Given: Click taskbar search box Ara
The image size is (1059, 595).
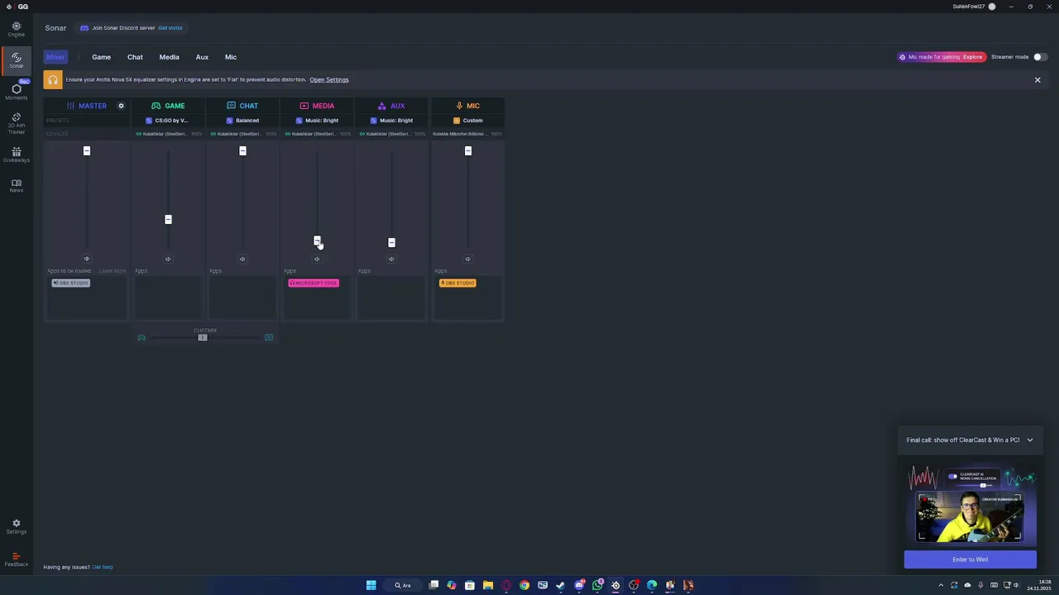Looking at the screenshot, I should 403,585.
